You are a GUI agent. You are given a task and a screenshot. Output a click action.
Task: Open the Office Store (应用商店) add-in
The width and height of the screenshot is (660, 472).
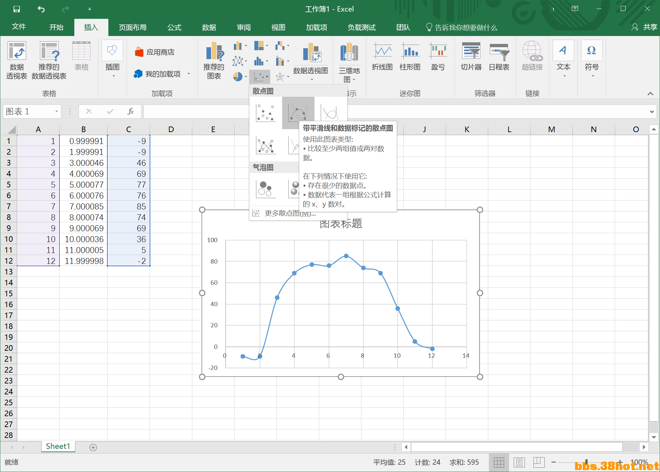point(155,52)
